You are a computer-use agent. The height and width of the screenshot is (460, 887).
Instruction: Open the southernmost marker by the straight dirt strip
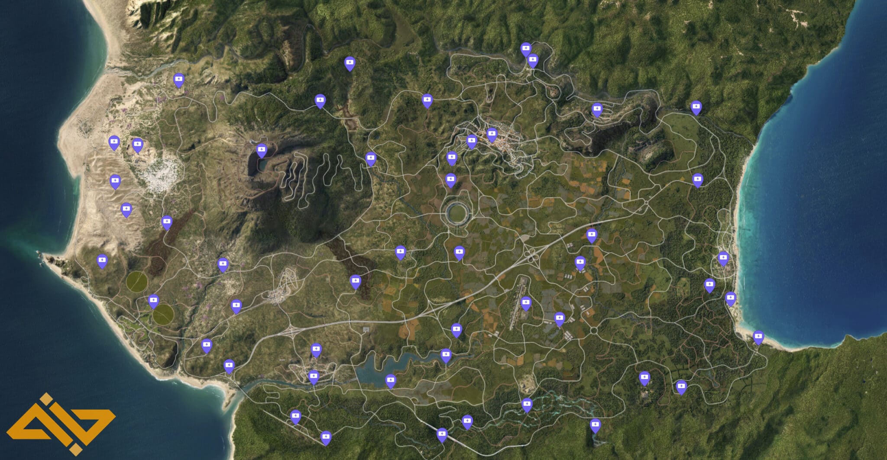326,437
